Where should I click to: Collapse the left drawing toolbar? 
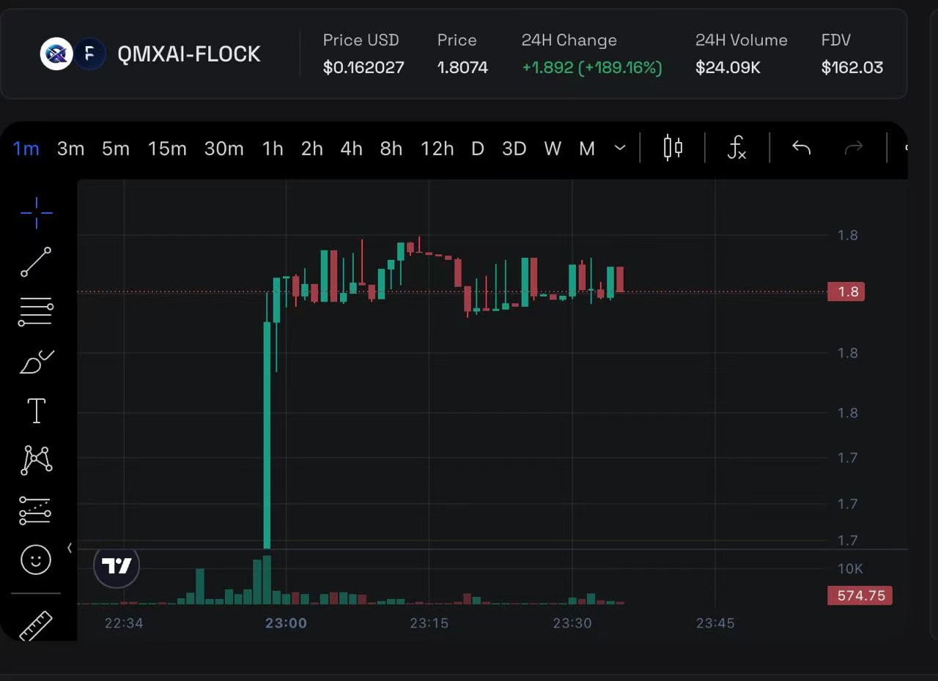tap(70, 548)
